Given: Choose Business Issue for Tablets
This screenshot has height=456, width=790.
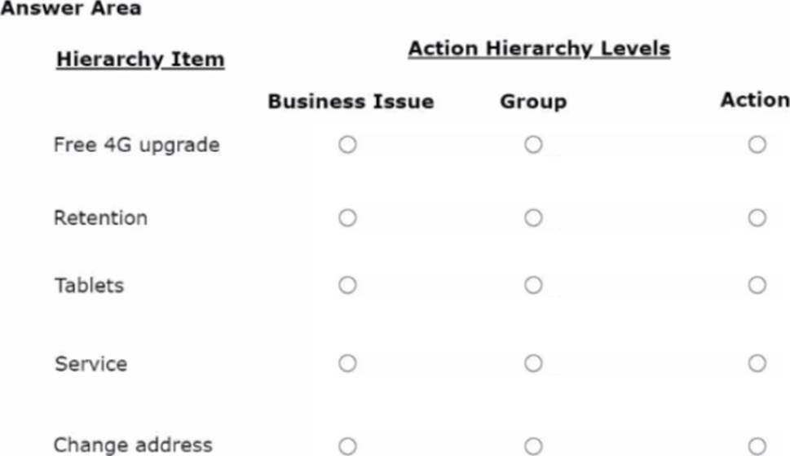Looking at the screenshot, I should pos(347,285).
